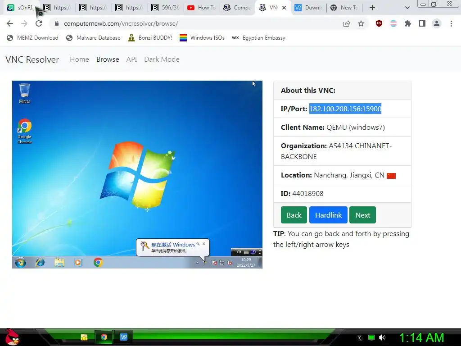
Task: Click the Windows 7 Start orb in the VNC screenshot
Action: click(20, 263)
